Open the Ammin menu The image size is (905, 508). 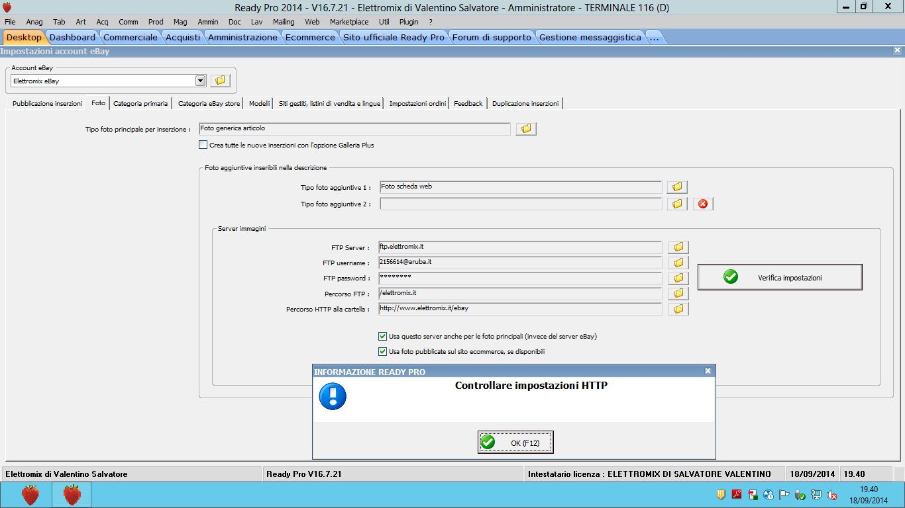[x=208, y=22]
